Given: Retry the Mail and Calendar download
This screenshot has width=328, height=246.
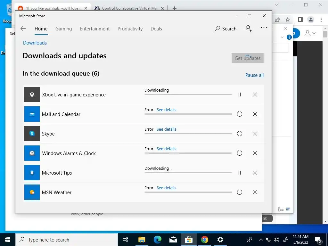Looking at the screenshot, I should [x=240, y=114].
